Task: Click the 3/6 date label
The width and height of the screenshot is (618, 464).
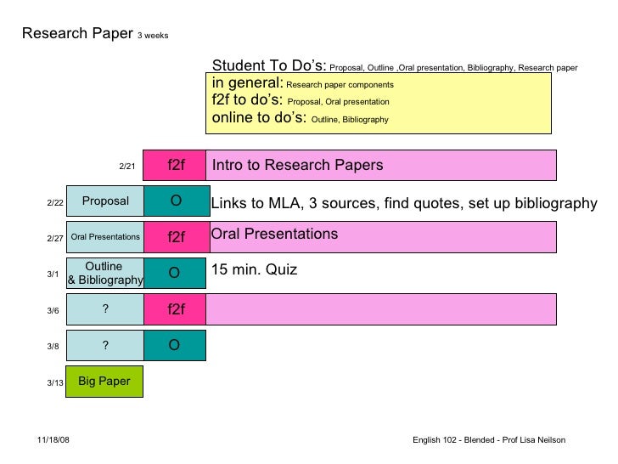Action: [53, 310]
